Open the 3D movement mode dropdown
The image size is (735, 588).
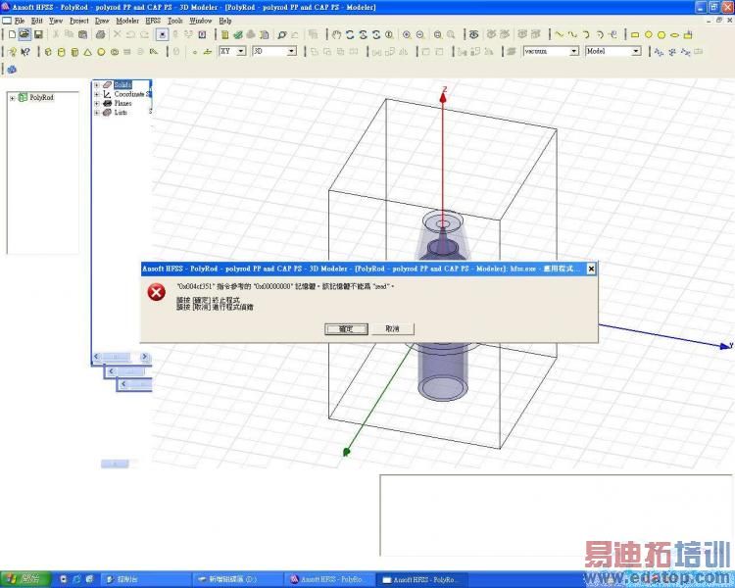[x=292, y=51]
